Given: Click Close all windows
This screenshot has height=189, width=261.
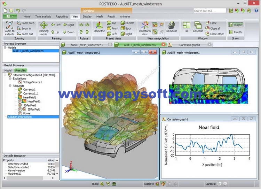Looking at the screenshot, I should click(213, 29).
